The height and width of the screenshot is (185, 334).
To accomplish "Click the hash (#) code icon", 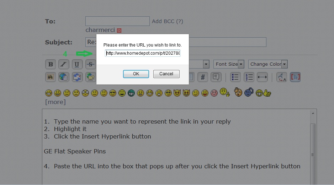I will coord(203,77).
